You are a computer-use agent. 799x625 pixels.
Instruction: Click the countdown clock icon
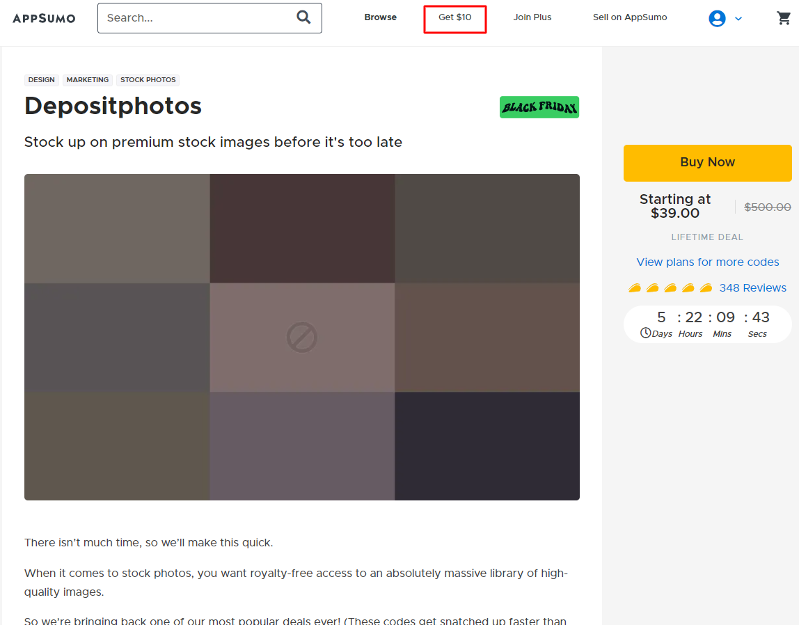[646, 333]
